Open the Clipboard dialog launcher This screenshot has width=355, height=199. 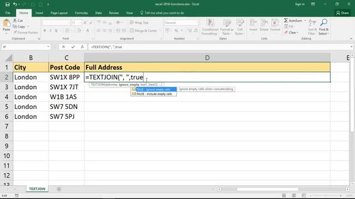(39, 39)
